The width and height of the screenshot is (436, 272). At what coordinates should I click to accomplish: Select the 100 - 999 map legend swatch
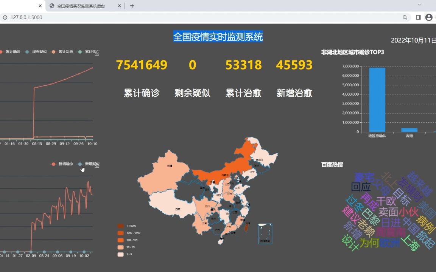pos(120,240)
